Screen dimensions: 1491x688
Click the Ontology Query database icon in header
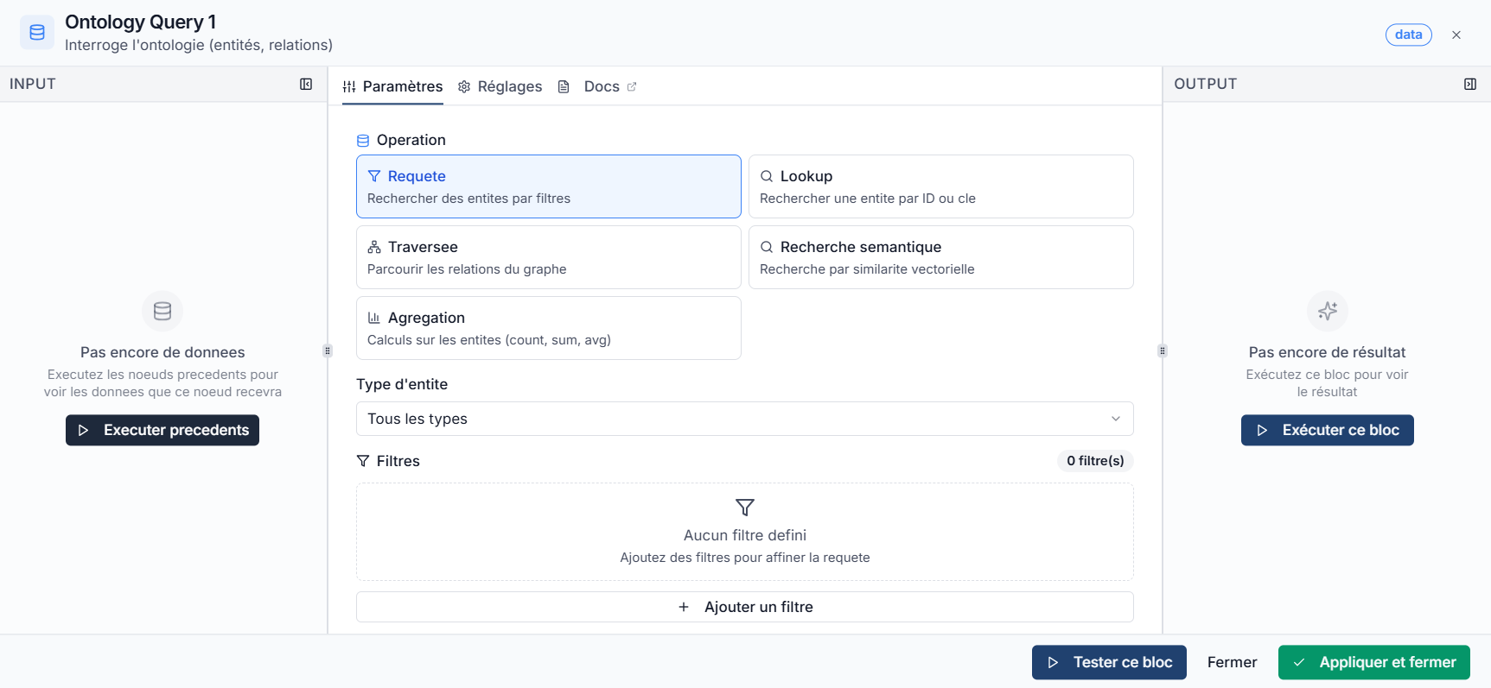click(x=37, y=33)
